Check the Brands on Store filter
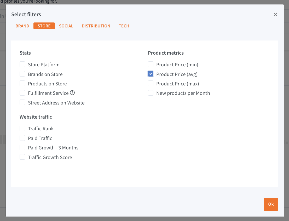 point(22,74)
